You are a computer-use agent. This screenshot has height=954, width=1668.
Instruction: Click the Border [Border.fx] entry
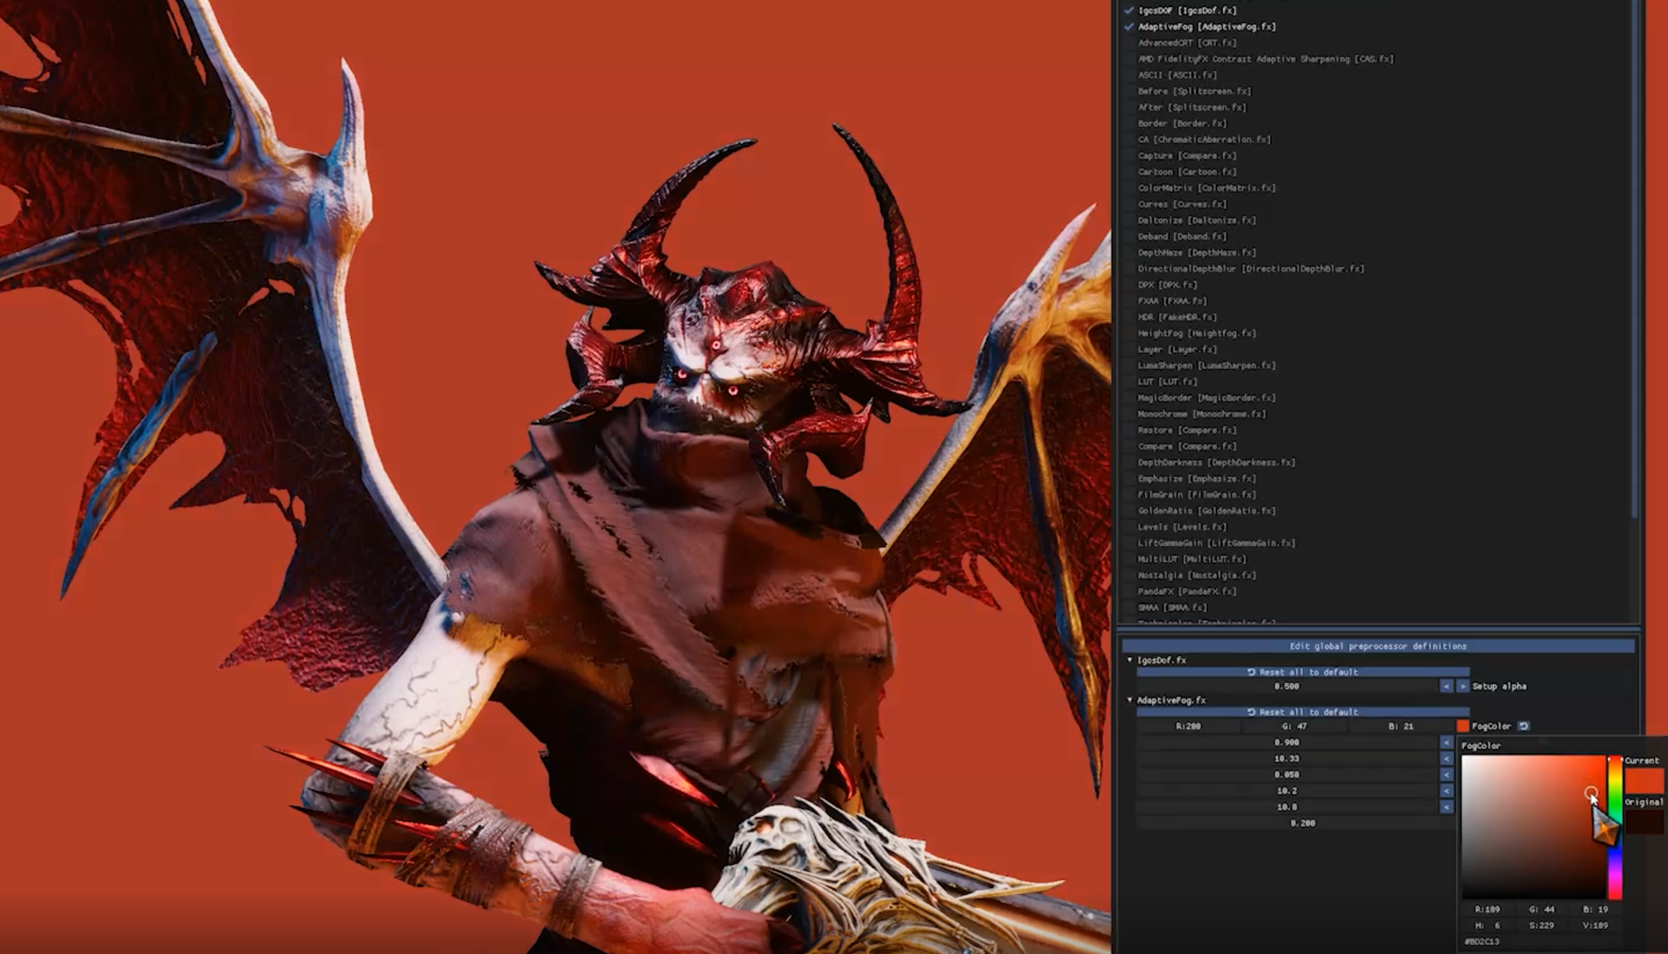[x=1183, y=123]
